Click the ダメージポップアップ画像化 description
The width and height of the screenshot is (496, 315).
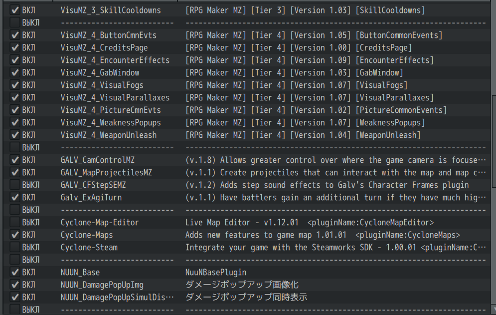[242, 285]
